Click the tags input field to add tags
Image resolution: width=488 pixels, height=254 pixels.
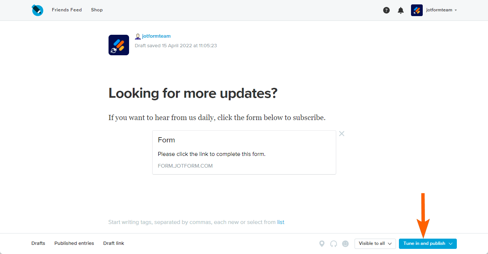(x=183, y=222)
